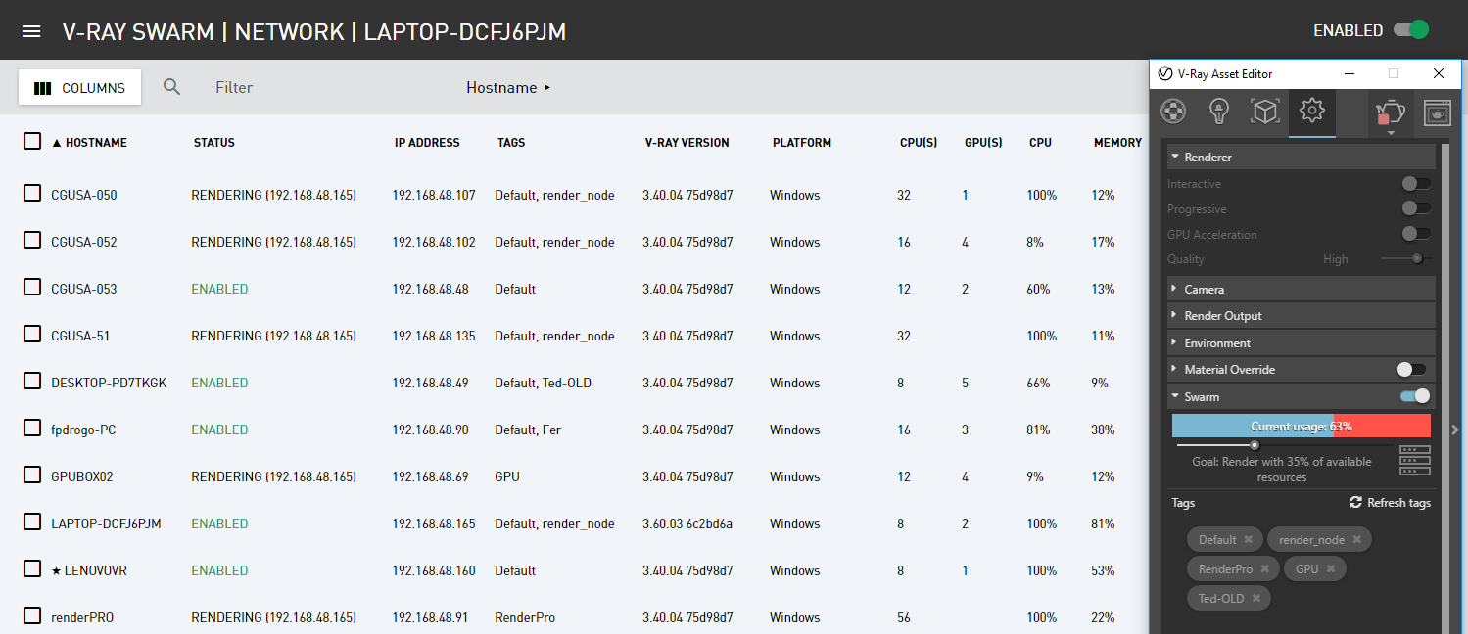1468x634 pixels.
Task: Enable the Material Override toggle
Action: [x=1412, y=369]
